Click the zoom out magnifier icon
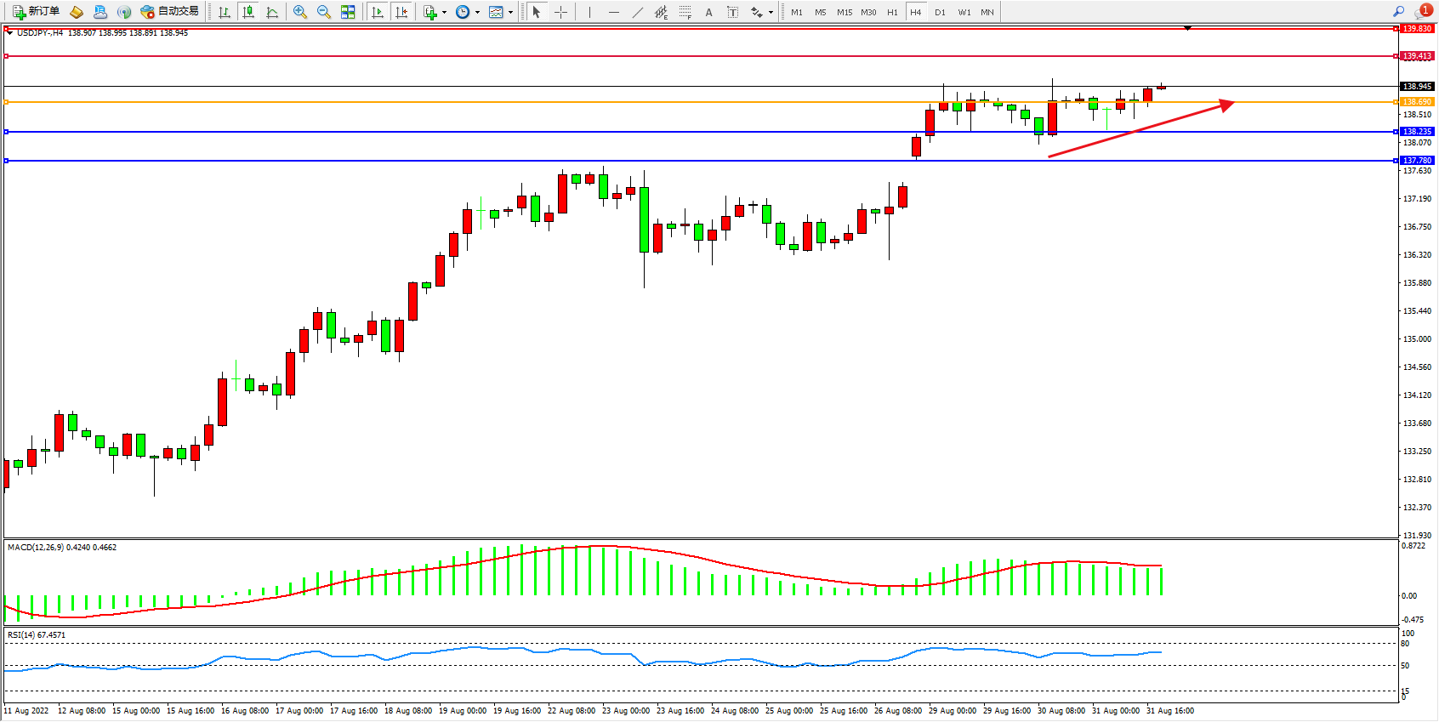The height and width of the screenshot is (722, 1439). (x=323, y=12)
